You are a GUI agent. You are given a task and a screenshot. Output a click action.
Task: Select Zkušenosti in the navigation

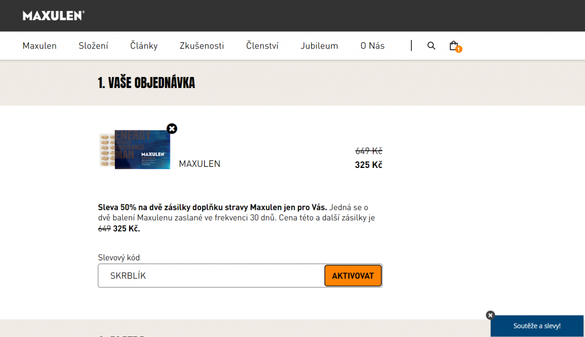[x=202, y=46]
